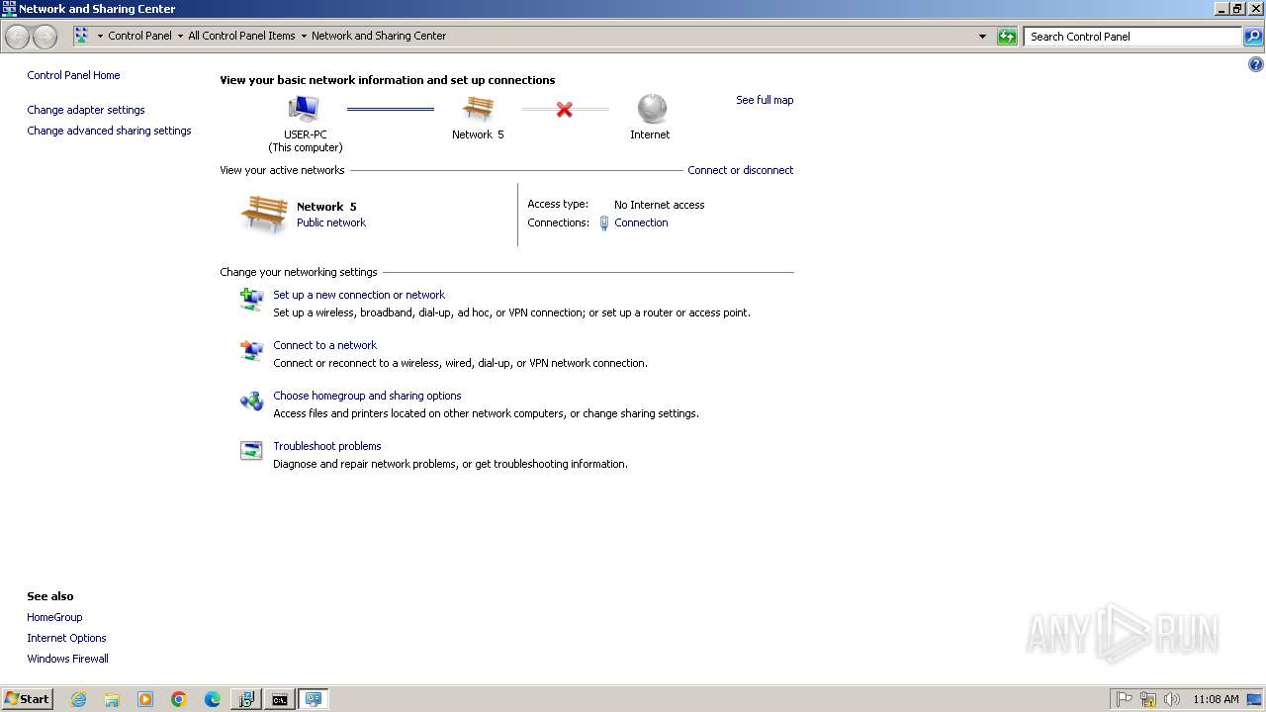1266x712 pixels.
Task: Open Microsoft Edge from the taskbar
Action: tap(213, 699)
